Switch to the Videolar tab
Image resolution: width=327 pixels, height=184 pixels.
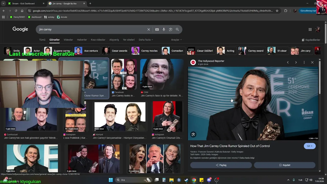coord(68,40)
